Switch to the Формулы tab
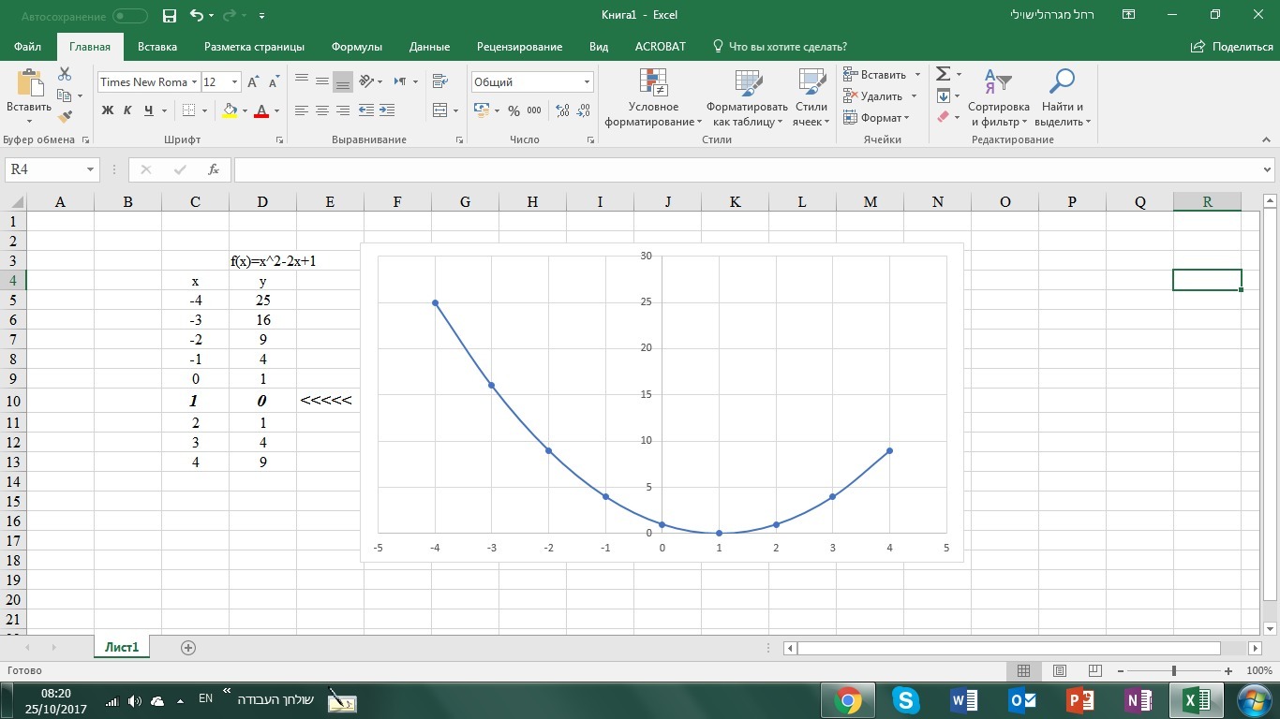1280x719 pixels. [x=357, y=47]
